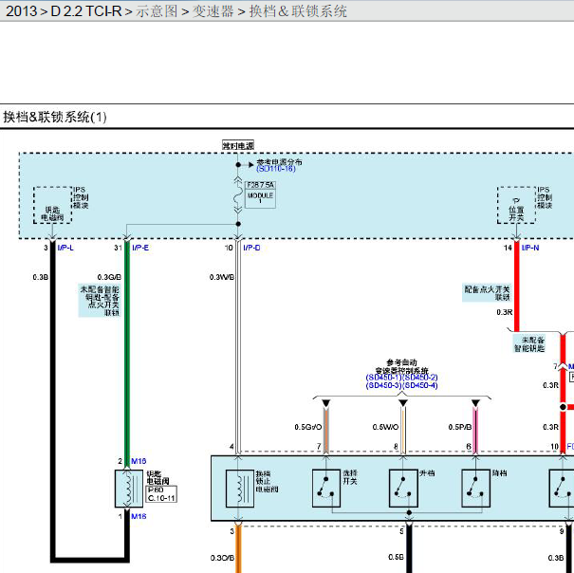Click the 常时电源 power label box
Image resolution: width=574 pixels, height=573 pixels.
pos(238,146)
